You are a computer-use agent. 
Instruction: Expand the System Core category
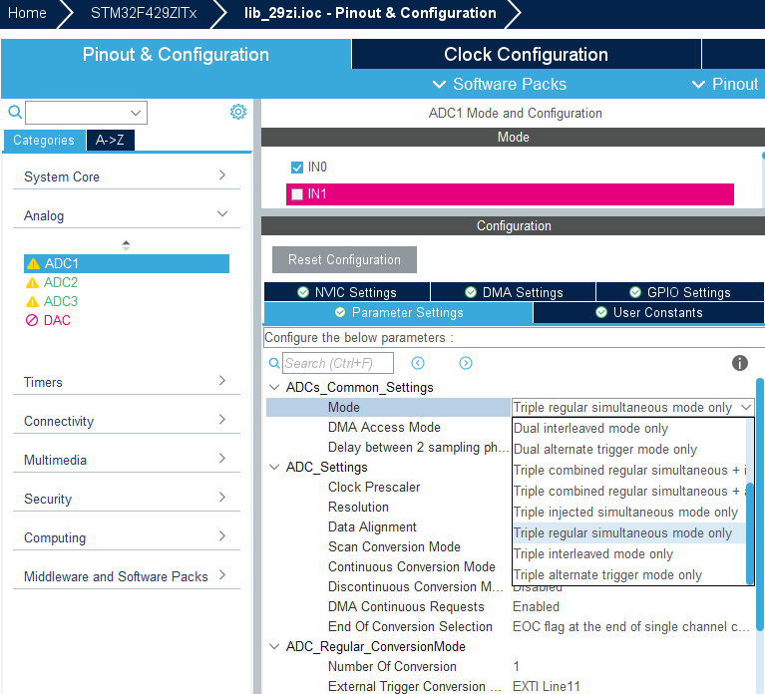click(x=222, y=175)
